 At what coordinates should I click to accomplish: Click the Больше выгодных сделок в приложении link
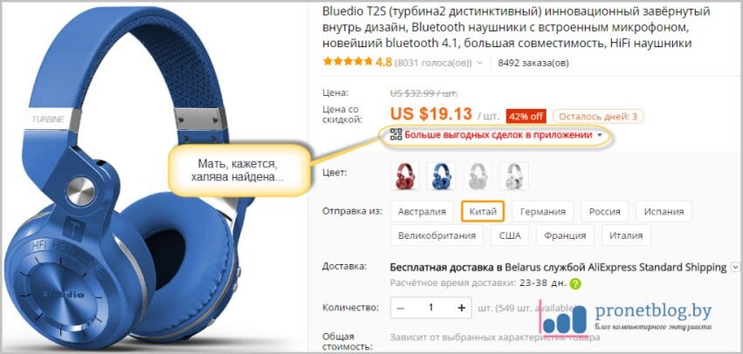[498, 135]
